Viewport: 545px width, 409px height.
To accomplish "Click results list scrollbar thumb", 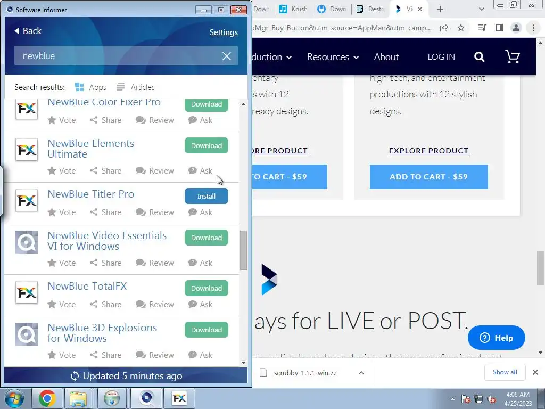I will coord(243,250).
